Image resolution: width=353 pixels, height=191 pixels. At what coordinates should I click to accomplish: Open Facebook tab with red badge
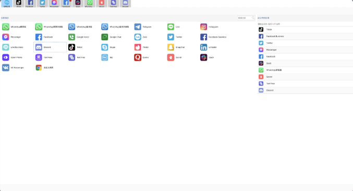coord(66,4)
